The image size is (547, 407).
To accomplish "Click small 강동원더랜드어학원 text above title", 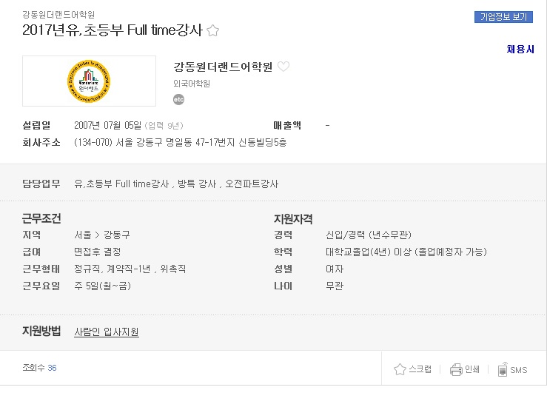I will tap(58, 15).
